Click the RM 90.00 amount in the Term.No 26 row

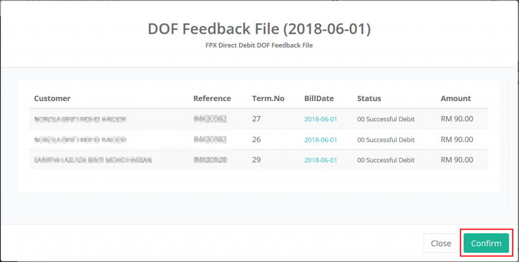457,139
